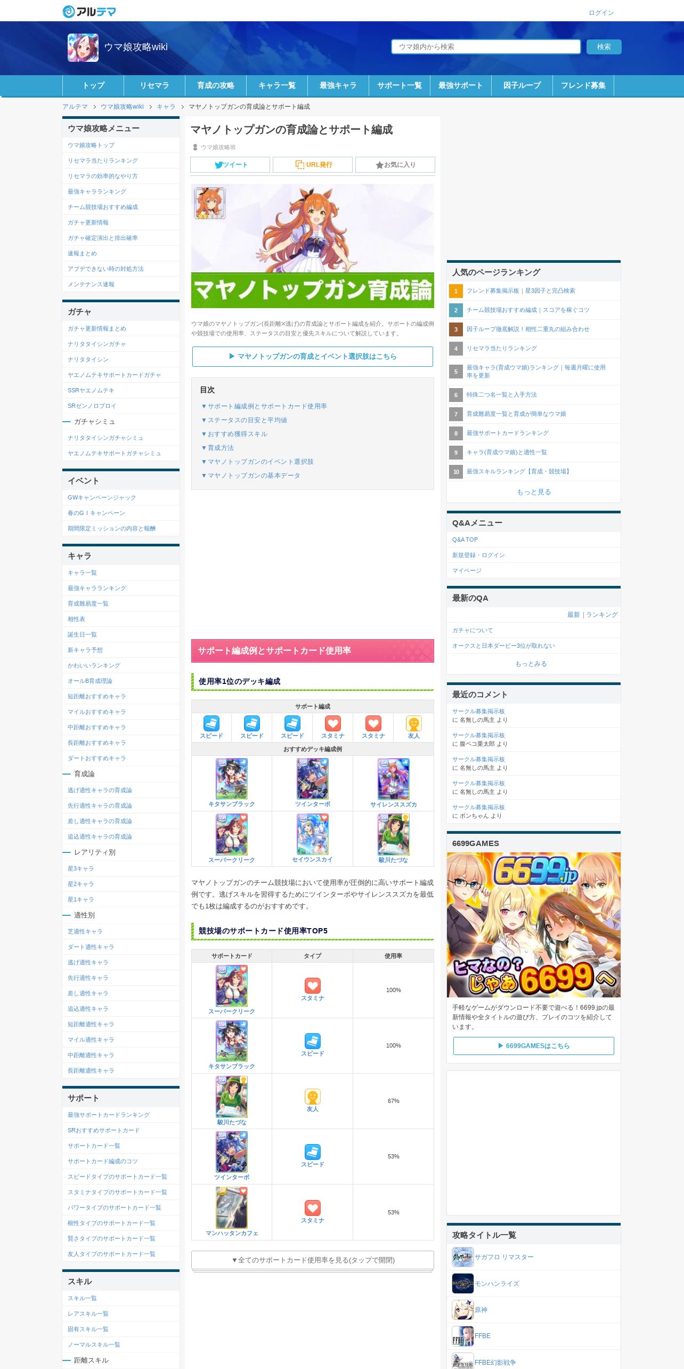684x1369 pixels.
Task: Click もっとみる under 最新のQA
Action: 531,664
